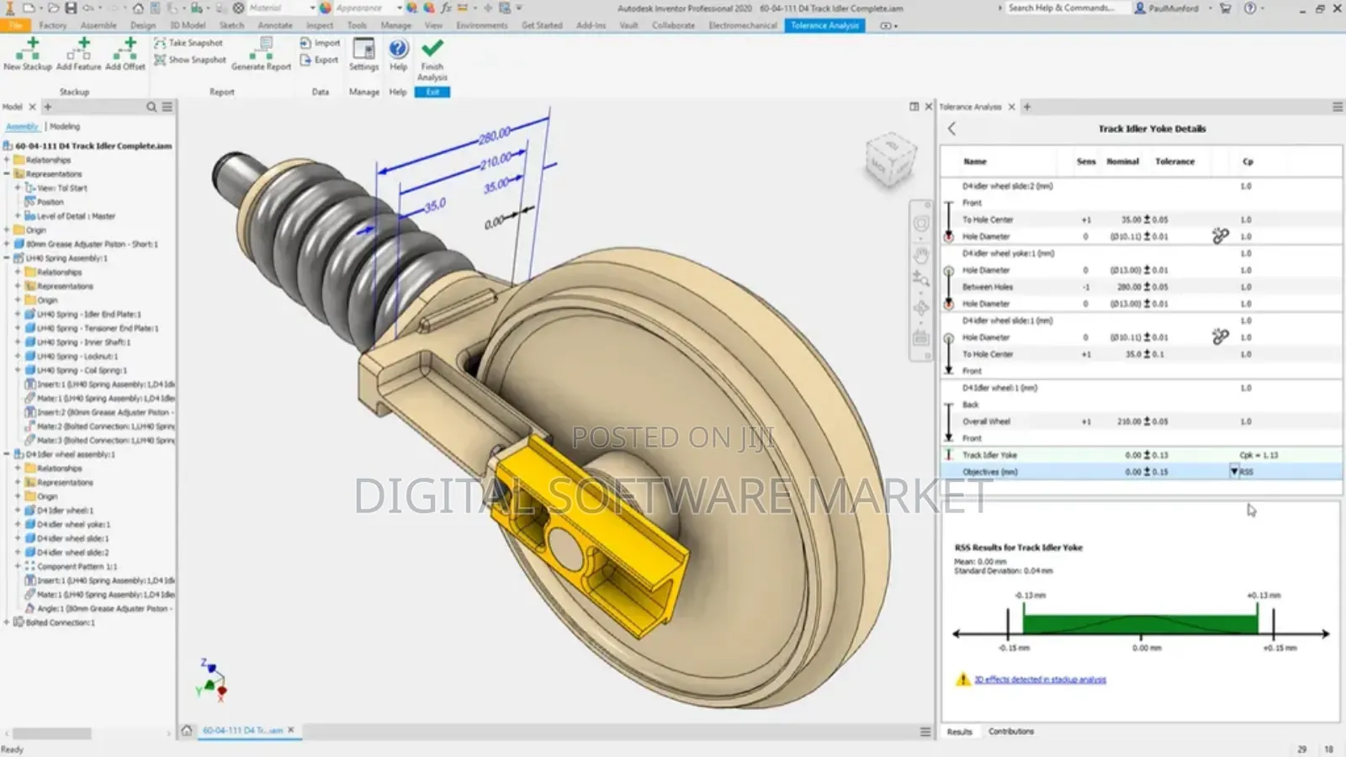The width and height of the screenshot is (1346, 757).
Task: Open the RSS dropdown on the Objectives row
Action: tap(1234, 472)
